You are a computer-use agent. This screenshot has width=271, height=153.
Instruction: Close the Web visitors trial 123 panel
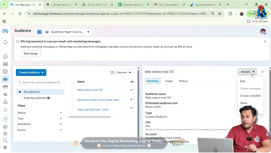tap(263, 72)
